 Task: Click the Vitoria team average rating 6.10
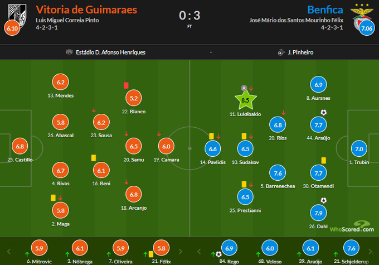(12, 27)
